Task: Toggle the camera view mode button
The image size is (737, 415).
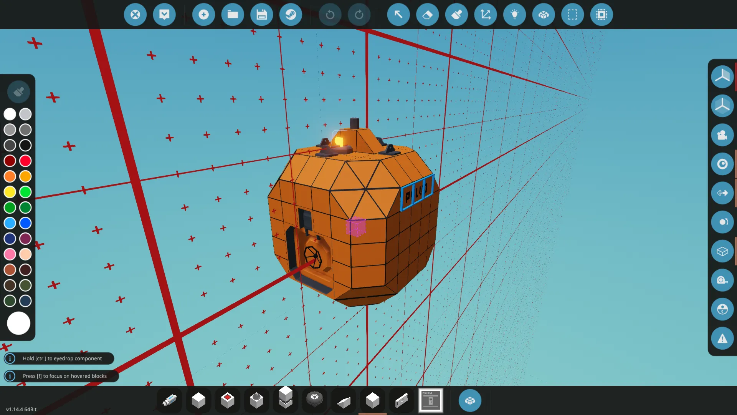Action: [x=722, y=135]
